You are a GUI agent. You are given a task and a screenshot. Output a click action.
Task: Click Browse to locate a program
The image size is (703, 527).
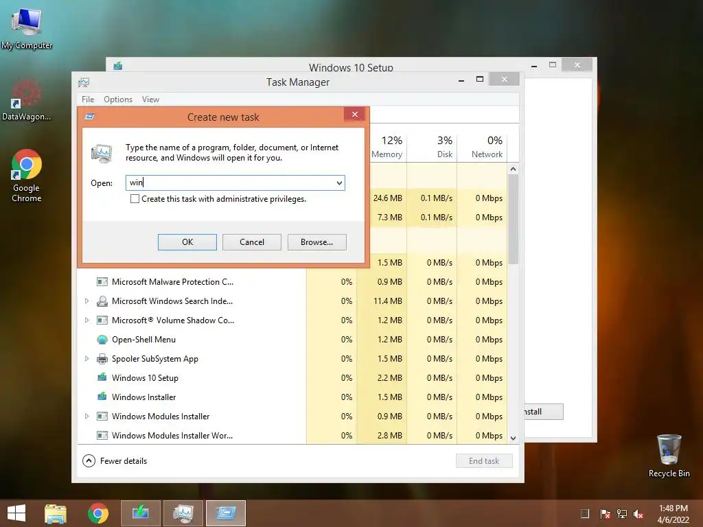(317, 242)
